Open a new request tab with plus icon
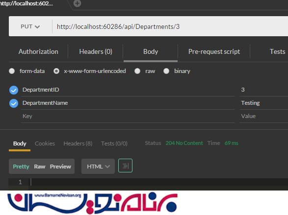The image size is (288, 215). (77, 3)
